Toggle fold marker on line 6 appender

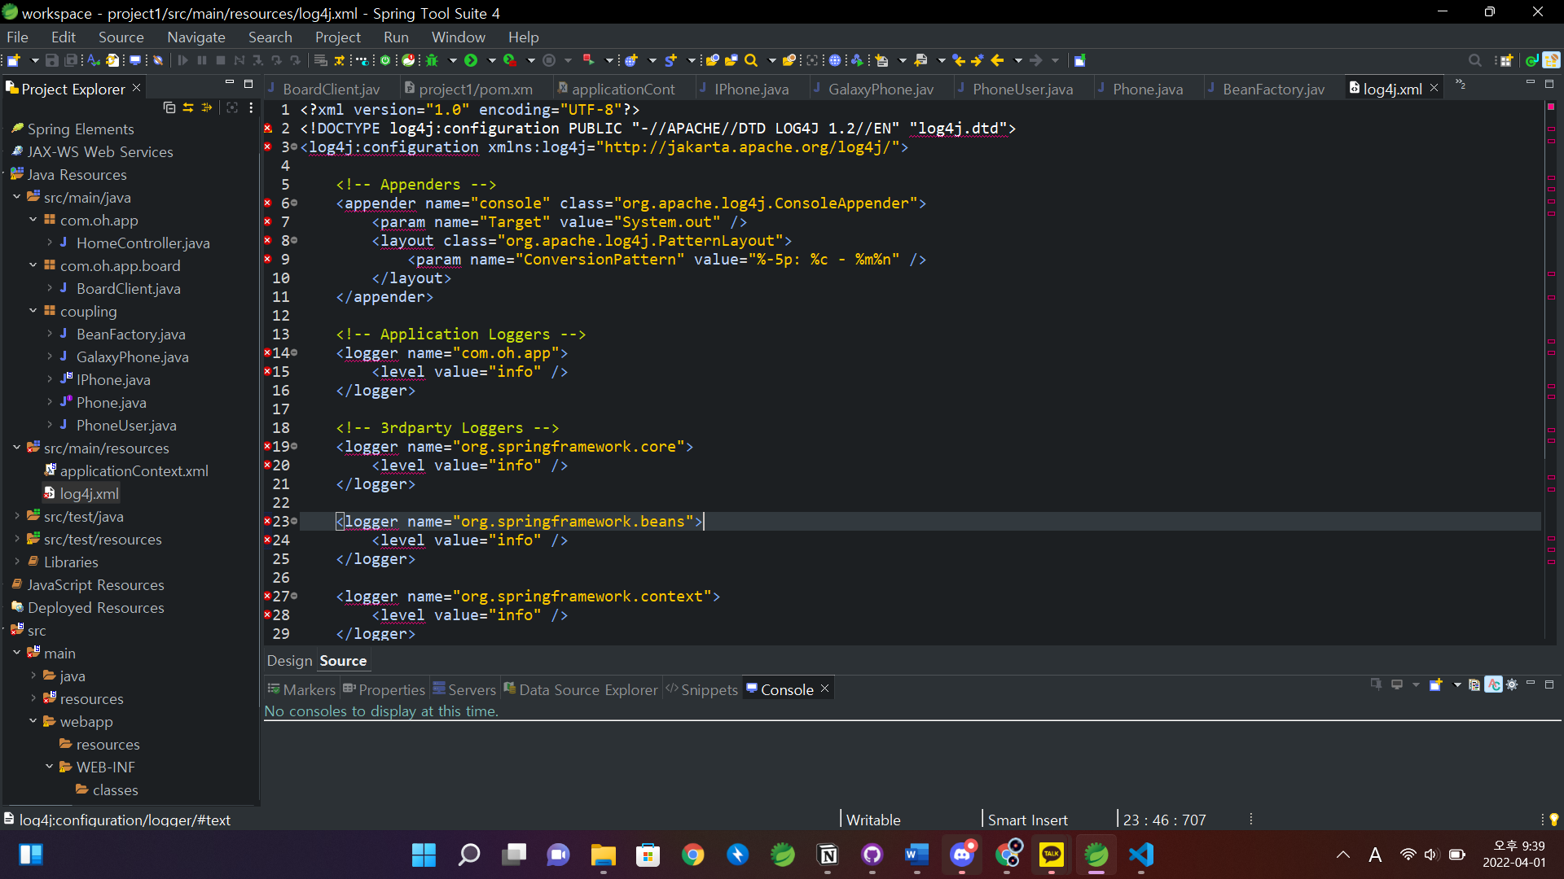point(294,203)
